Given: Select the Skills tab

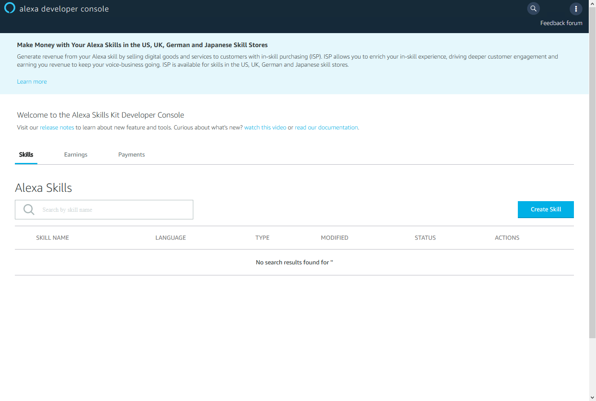Looking at the screenshot, I should click(26, 155).
